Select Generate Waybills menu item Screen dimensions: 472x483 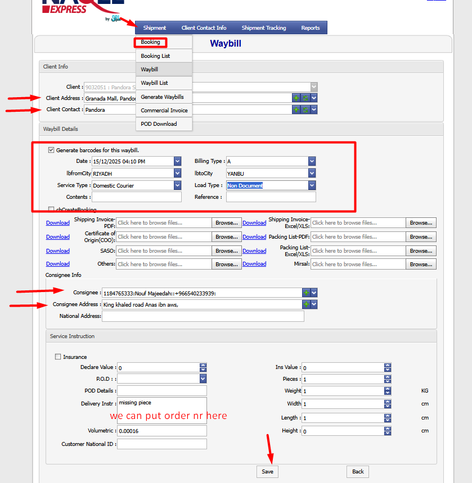164,97
